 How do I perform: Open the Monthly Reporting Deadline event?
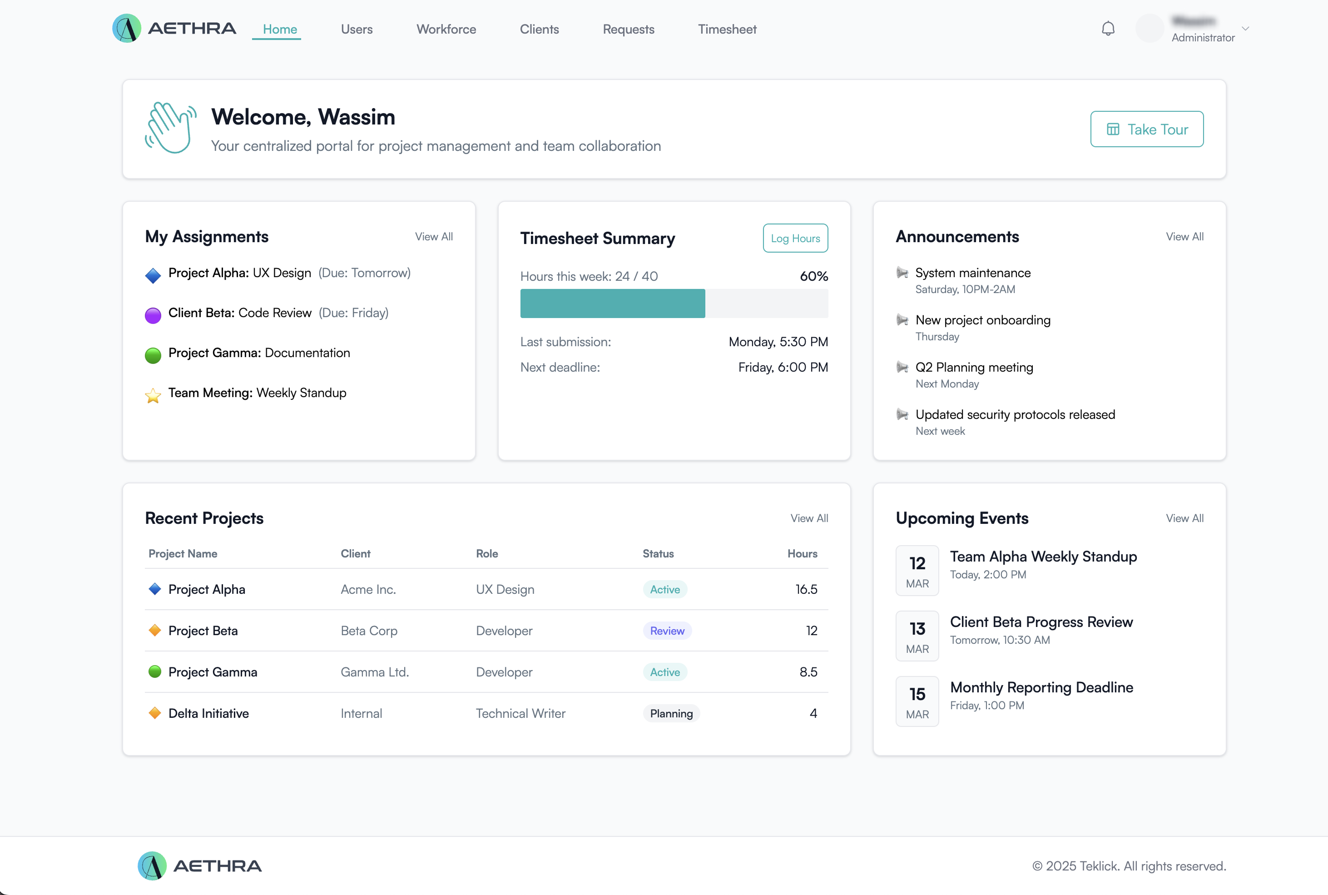(x=1041, y=687)
